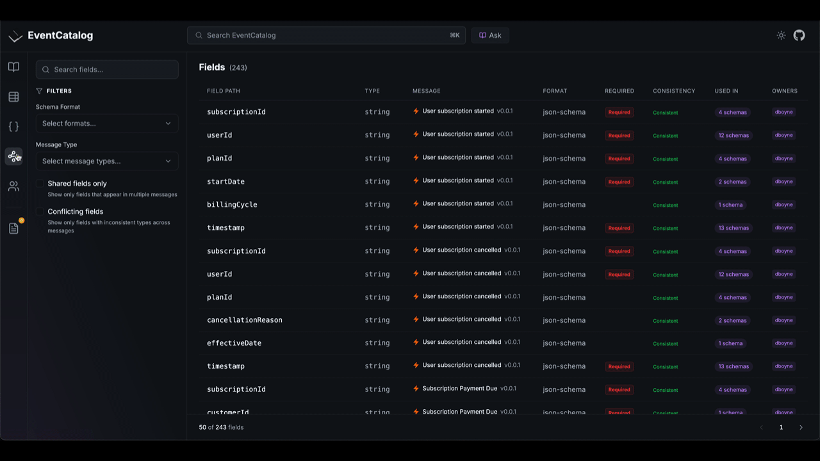The image size is (820, 461).
Task: Open EventCatalog home title link
Action: pos(60,36)
